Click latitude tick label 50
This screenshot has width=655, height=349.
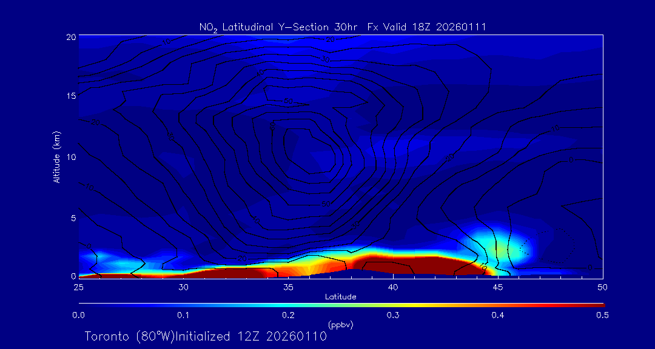pos(602,287)
